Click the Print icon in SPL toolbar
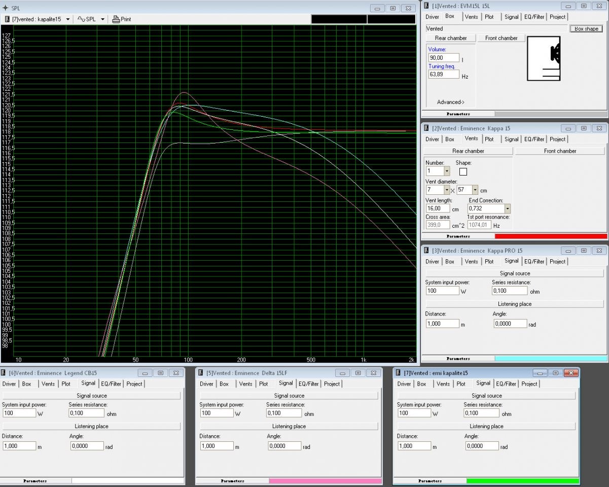The height and width of the screenshot is (487, 609). coord(116,19)
